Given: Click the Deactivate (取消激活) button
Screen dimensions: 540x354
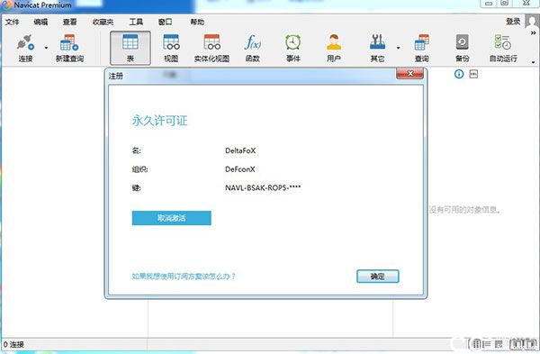Looking at the screenshot, I should tap(172, 218).
